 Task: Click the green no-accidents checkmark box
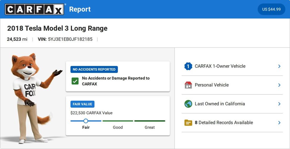pyautogui.click(x=75, y=81)
